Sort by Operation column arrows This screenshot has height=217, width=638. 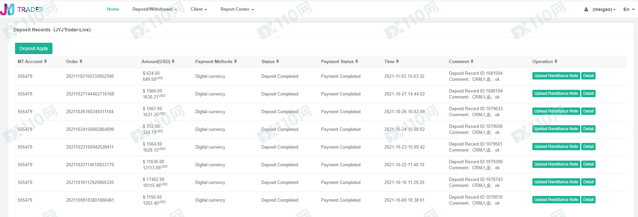556,61
